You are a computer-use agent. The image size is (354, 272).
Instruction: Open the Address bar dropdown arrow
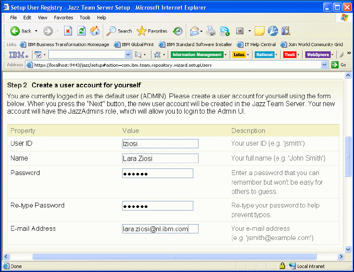[325, 65]
